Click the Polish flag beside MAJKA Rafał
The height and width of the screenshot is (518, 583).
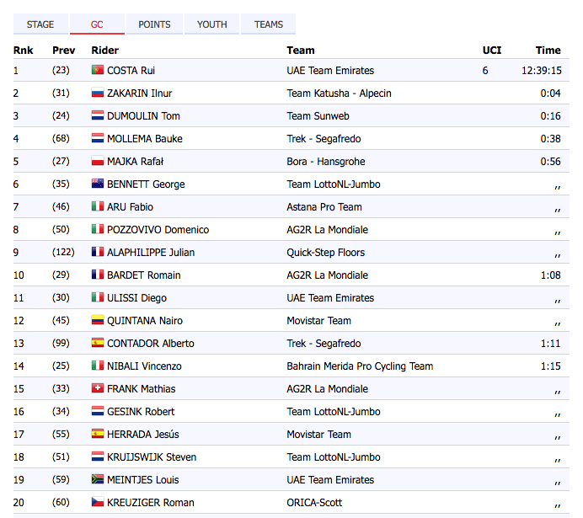point(98,162)
